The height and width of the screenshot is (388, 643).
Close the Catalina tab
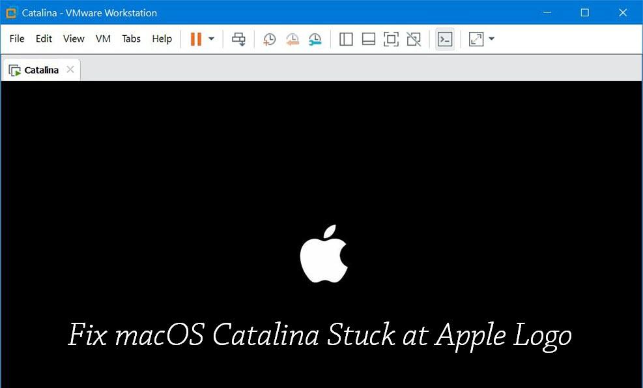(70, 70)
